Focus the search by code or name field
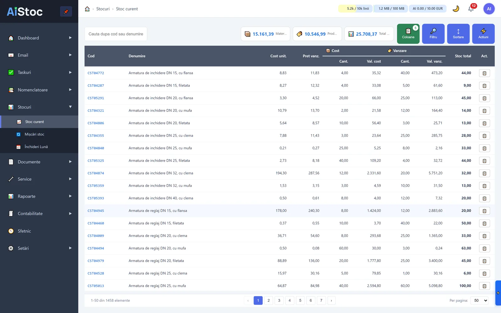Image resolution: width=501 pixels, height=313 pixels. (x=116, y=34)
